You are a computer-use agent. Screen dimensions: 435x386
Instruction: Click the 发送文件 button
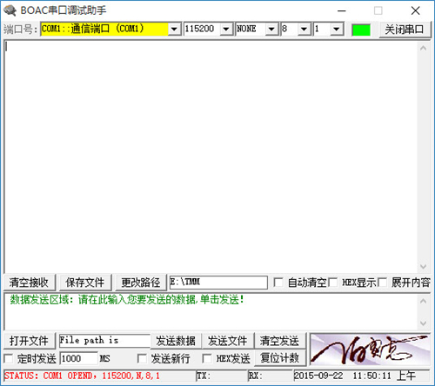click(x=228, y=341)
